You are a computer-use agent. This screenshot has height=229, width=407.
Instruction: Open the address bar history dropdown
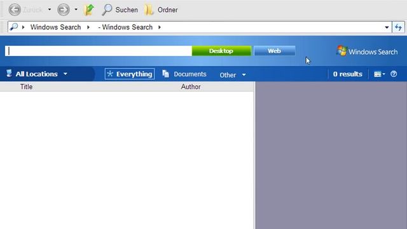387,27
